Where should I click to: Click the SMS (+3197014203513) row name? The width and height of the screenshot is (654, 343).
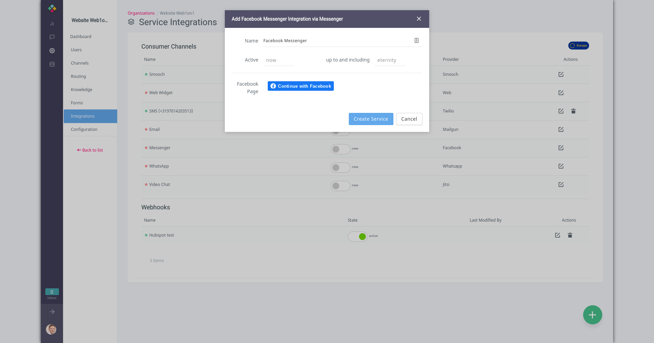click(x=171, y=111)
